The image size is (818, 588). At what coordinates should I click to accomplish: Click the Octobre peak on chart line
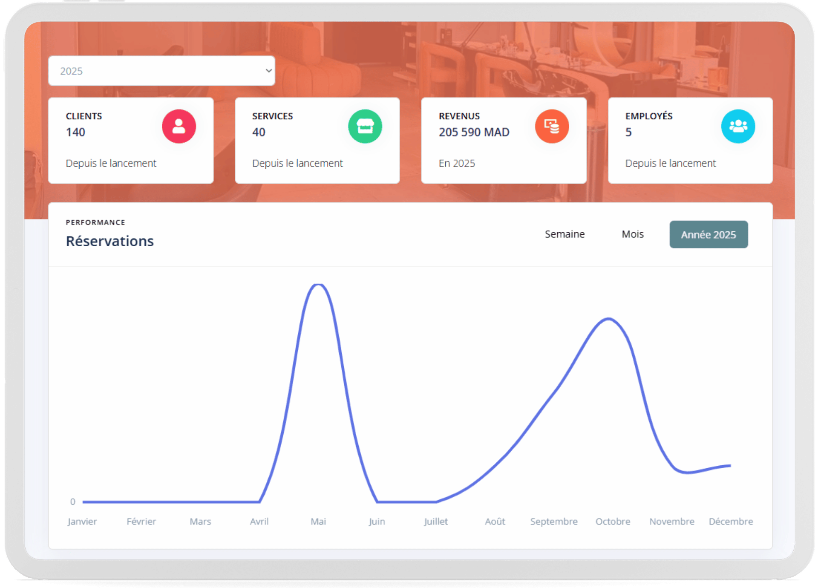(x=609, y=319)
